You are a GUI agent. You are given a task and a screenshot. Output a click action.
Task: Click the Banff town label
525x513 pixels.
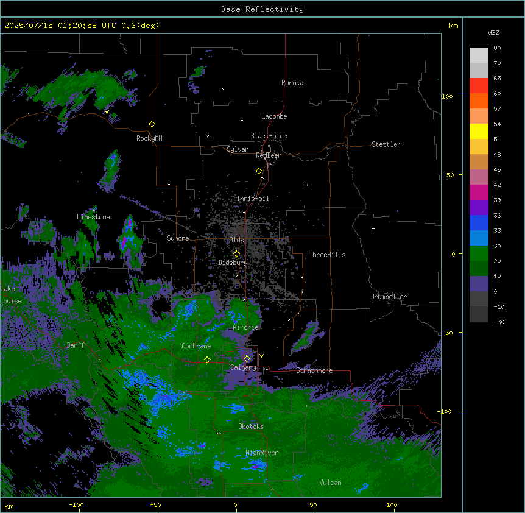(x=76, y=345)
